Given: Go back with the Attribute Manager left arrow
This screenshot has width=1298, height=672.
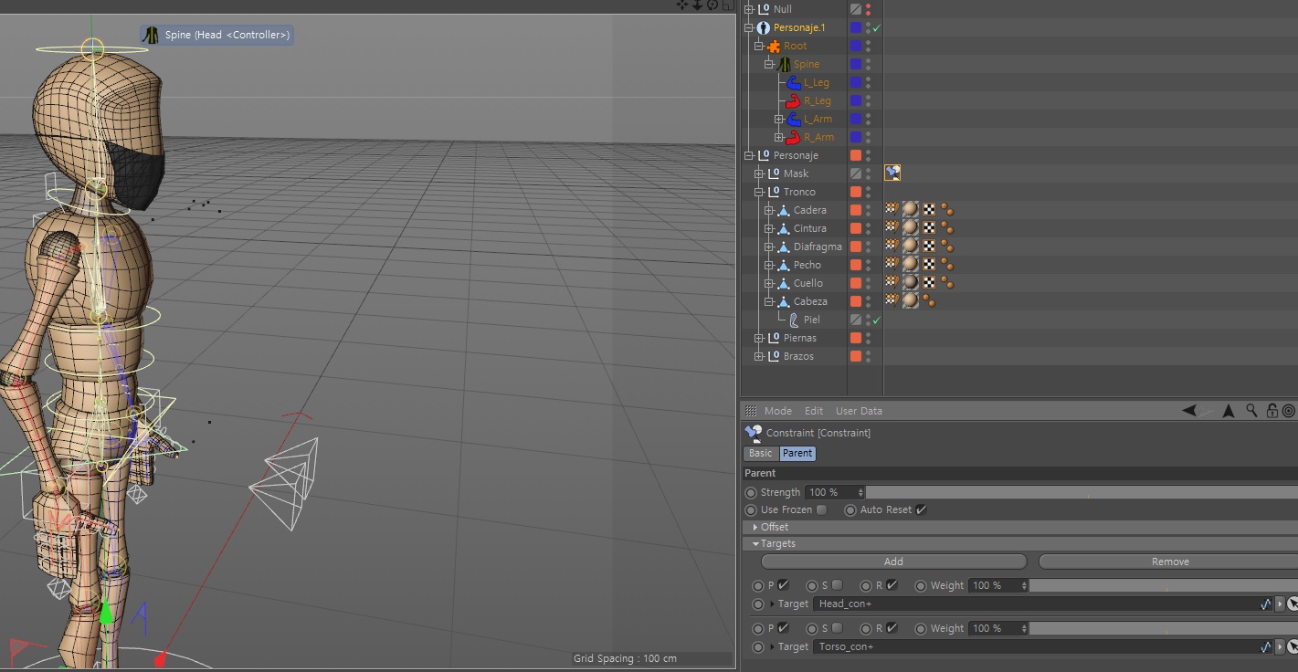Looking at the screenshot, I should click(1189, 411).
